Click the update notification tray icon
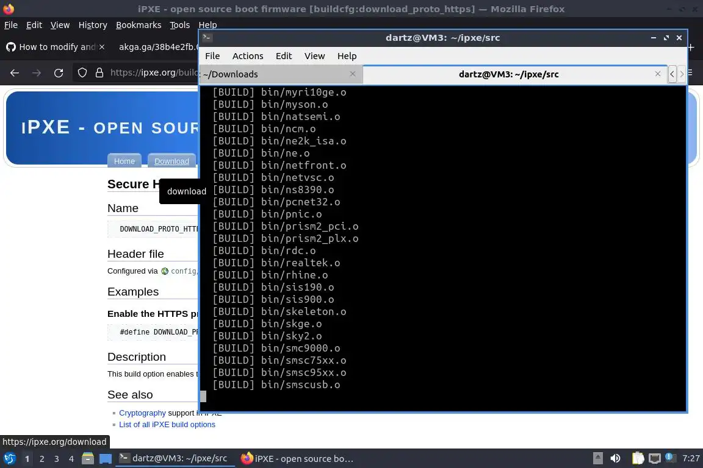The width and height of the screenshot is (703, 468). [x=669, y=457]
